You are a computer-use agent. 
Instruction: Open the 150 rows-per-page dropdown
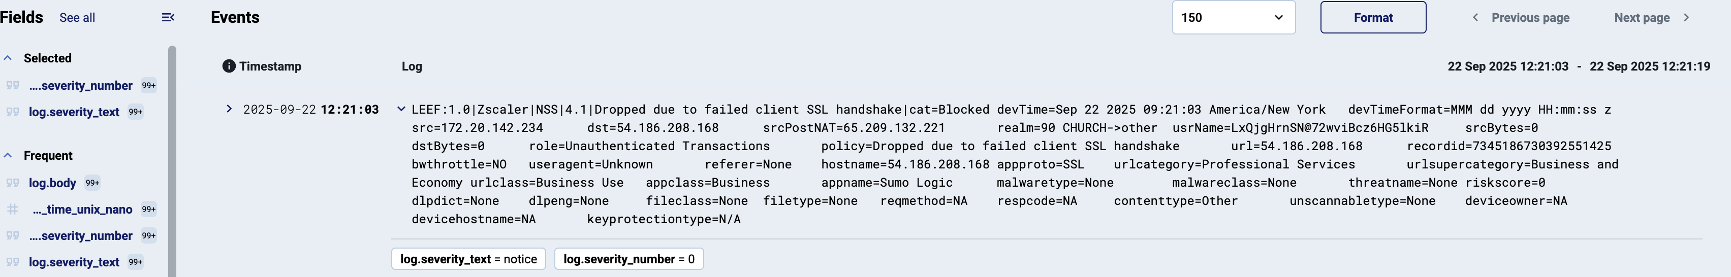pyautogui.click(x=1233, y=17)
